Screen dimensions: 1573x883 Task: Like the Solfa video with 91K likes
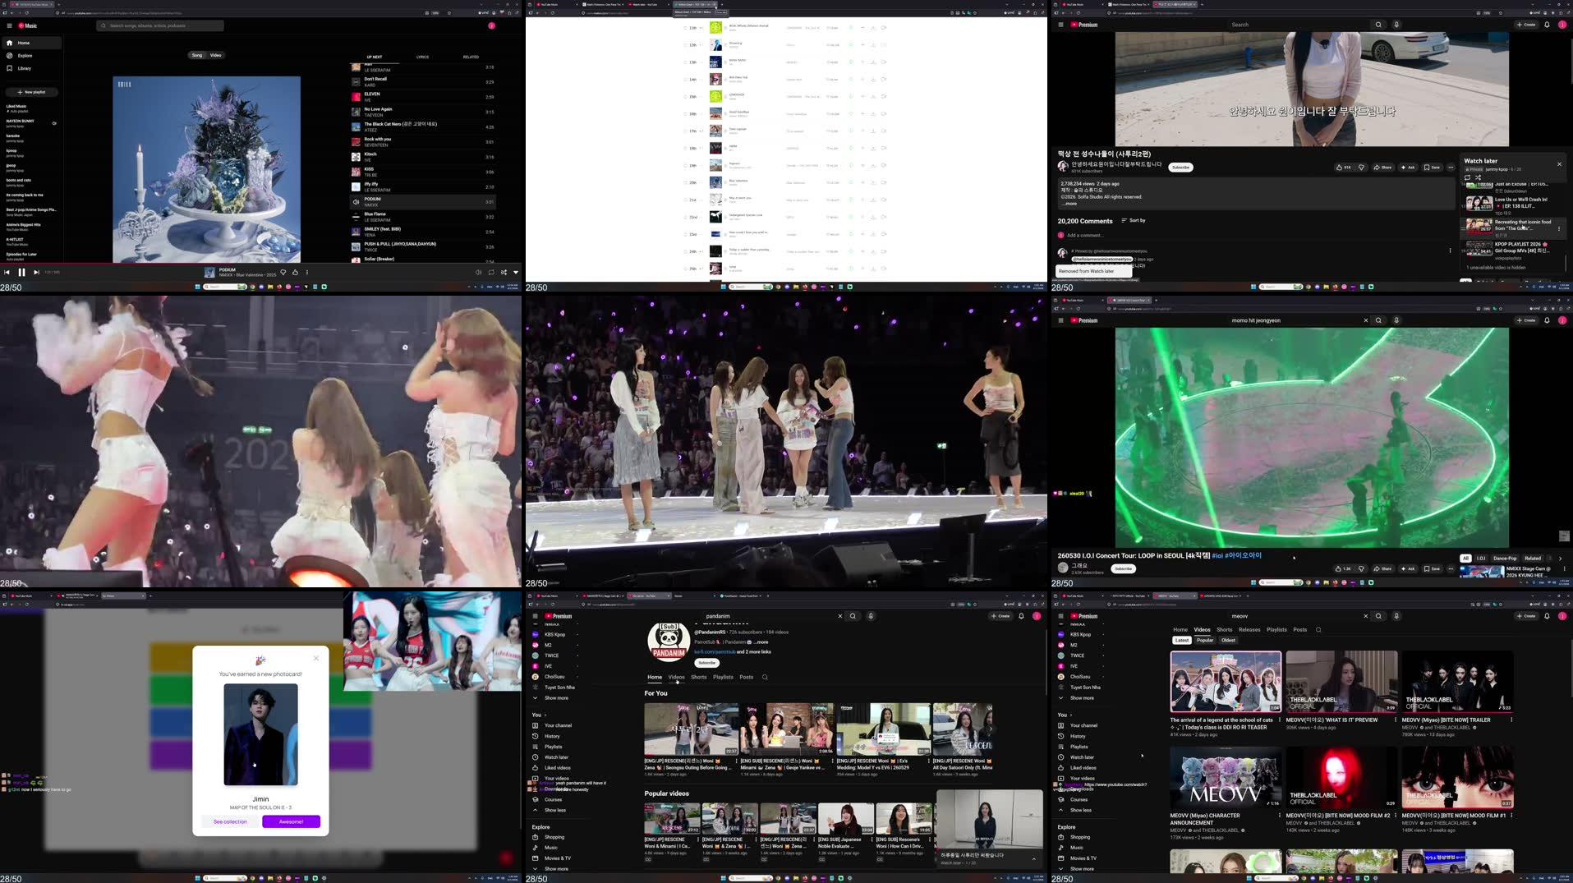click(x=1344, y=168)
